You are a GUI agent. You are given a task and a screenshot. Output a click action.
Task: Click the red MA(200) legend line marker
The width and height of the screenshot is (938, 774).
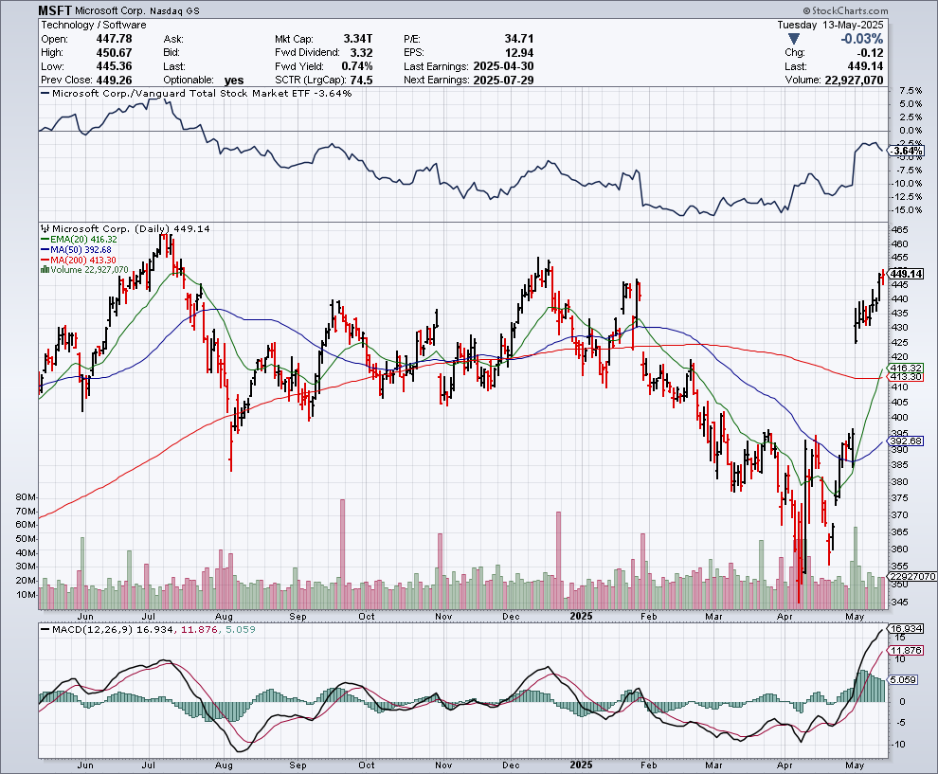pos(45,261)
